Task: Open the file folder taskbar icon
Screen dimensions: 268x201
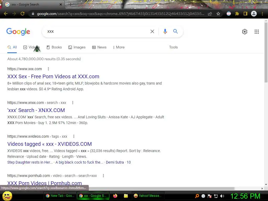Action: (126, 196)
